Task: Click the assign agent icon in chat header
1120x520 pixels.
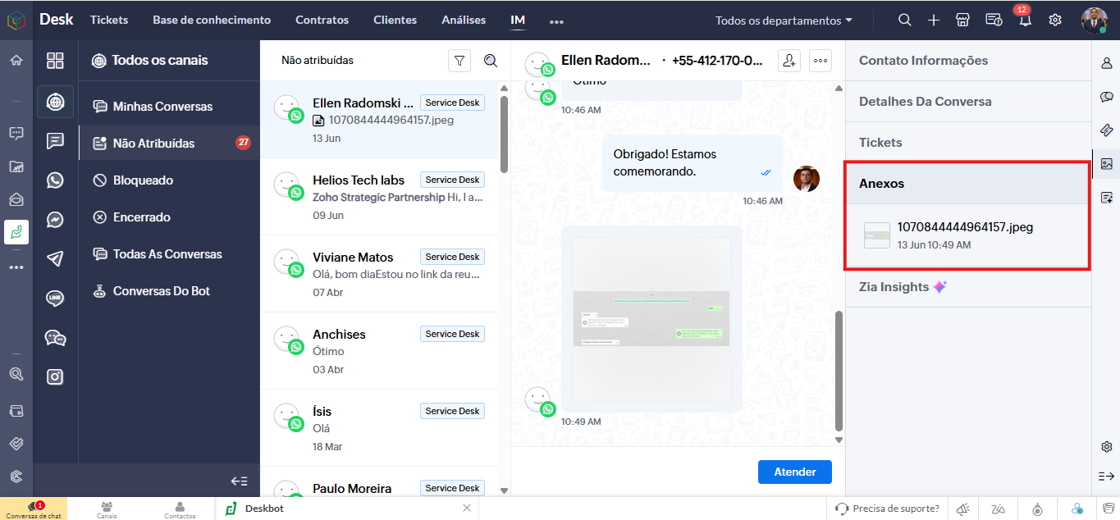Action: (x=789, y=61)
